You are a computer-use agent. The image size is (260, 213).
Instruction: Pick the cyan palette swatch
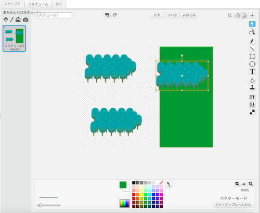pos(149,194)
